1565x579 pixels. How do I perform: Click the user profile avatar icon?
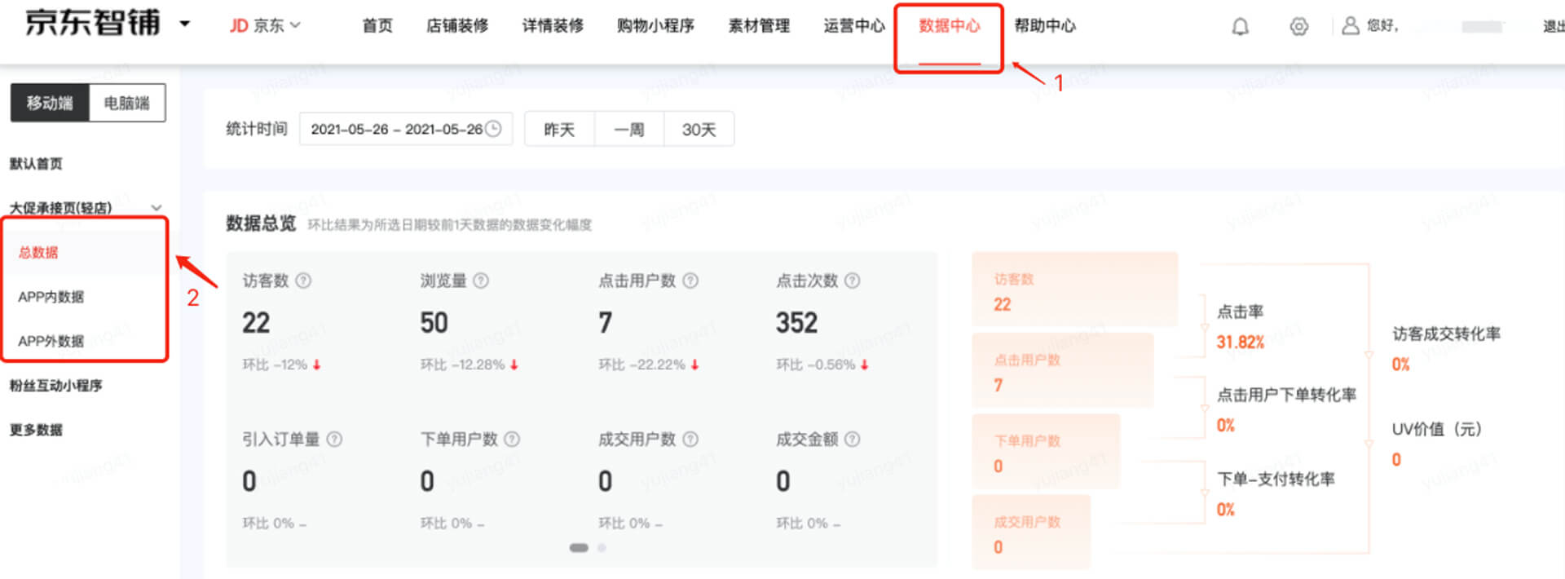[1350, 26]
